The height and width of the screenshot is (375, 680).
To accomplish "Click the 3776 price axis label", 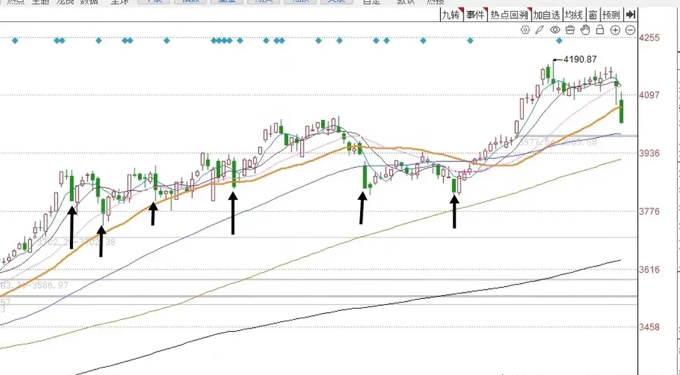I will pos(649,212).
